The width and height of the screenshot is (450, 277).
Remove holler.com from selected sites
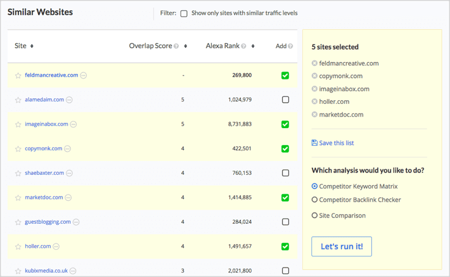pos(314,101)
